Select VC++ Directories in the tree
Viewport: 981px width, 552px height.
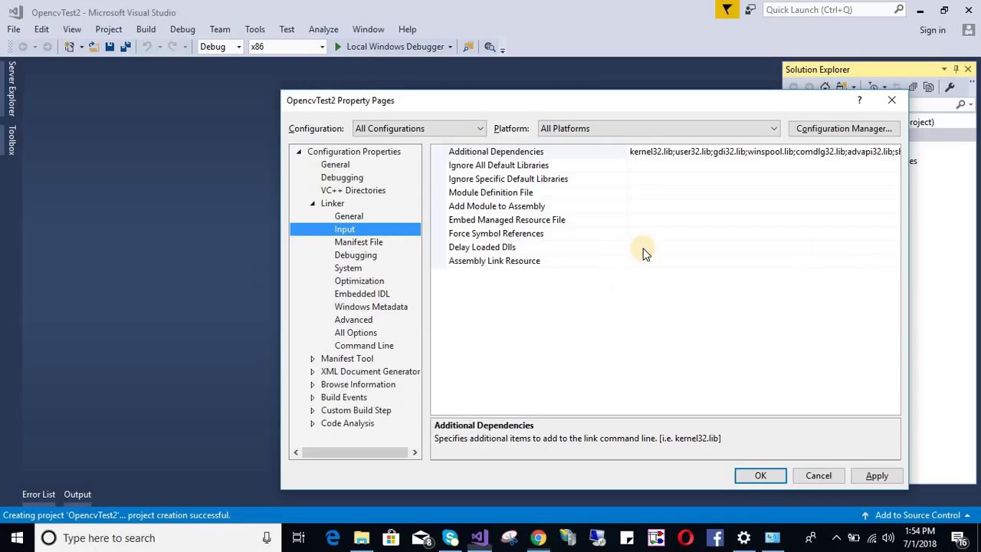pyautogui.click(x=353, y=190)
